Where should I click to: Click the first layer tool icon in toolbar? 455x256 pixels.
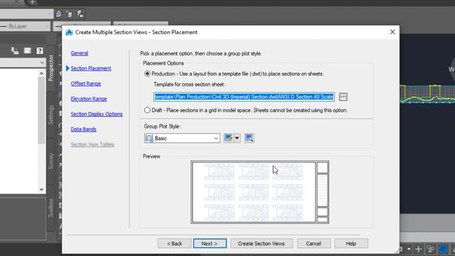point(58,14)
